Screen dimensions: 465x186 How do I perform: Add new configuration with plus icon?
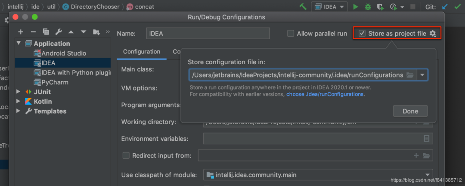20,32
